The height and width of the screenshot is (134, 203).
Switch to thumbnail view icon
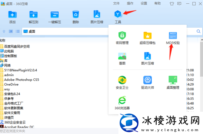coord(11,31)
